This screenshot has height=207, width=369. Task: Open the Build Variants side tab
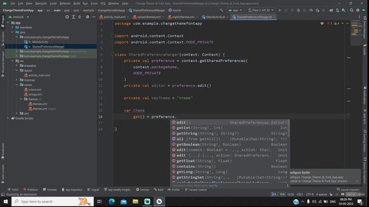coord(2,174)
